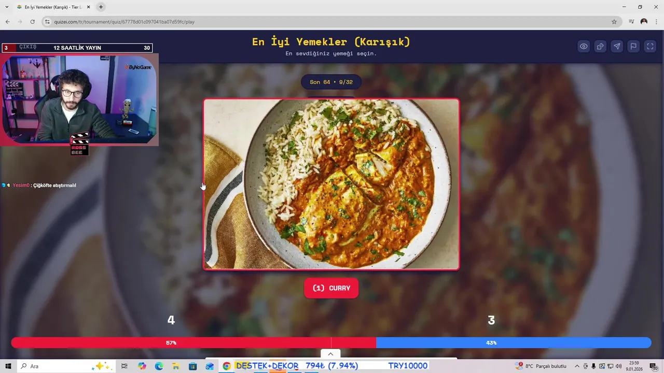Click the streamer webcam overlay
This screenshot has height=373, width=664.
click(x=80, y=99)
